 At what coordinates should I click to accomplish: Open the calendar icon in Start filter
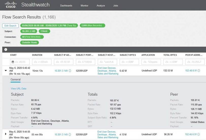click(13, 62)
